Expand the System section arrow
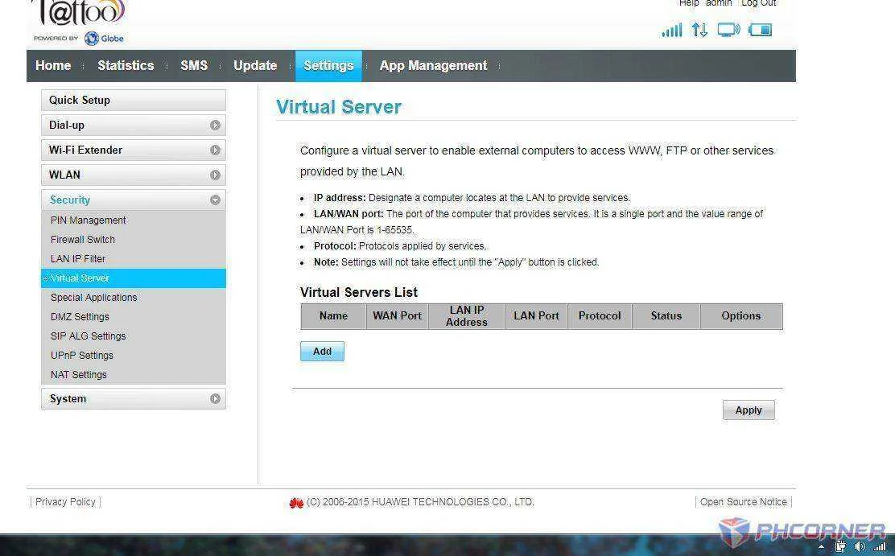This screenshot has height=556, width=895. (x=215, y=398)
